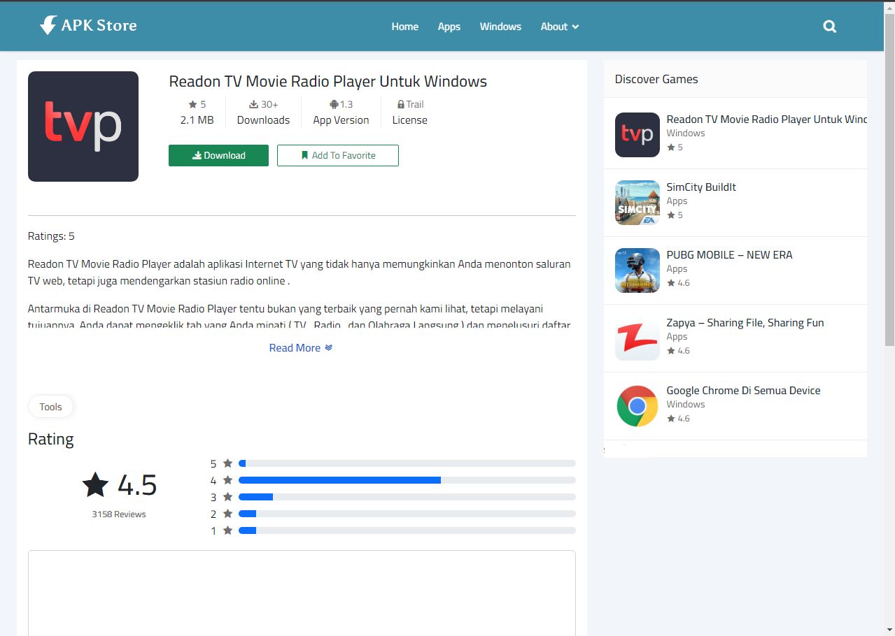Click the star rating icon above 2.1 MB
The height and width of the screenshot is (636, 895).
[x=192, y=104]
